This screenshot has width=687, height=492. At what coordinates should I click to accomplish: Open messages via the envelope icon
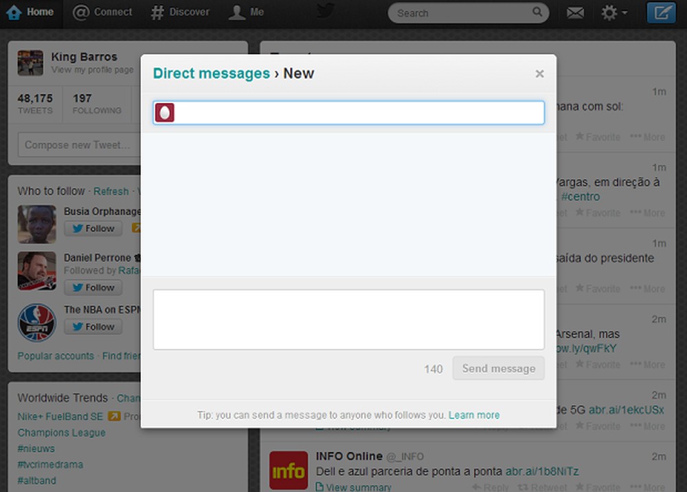(x=575, y=12)
